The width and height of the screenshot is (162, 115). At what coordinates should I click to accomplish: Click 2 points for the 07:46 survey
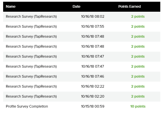click(138, 76)
